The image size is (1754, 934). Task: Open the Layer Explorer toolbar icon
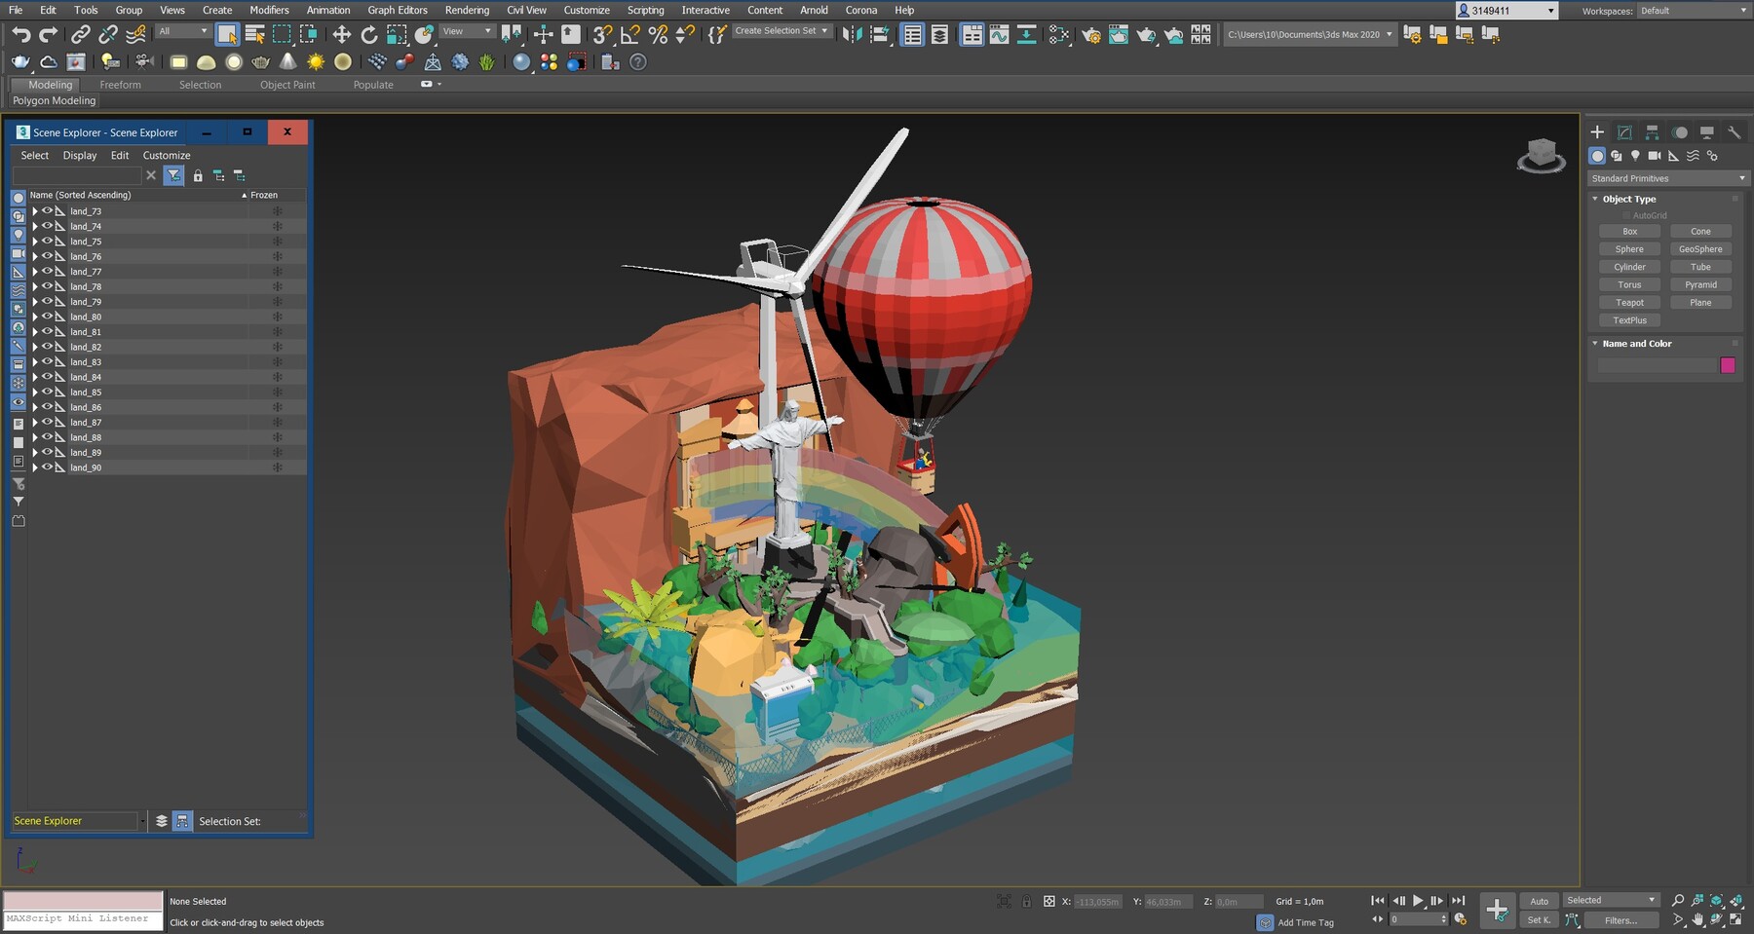click(x=939, y=35)
